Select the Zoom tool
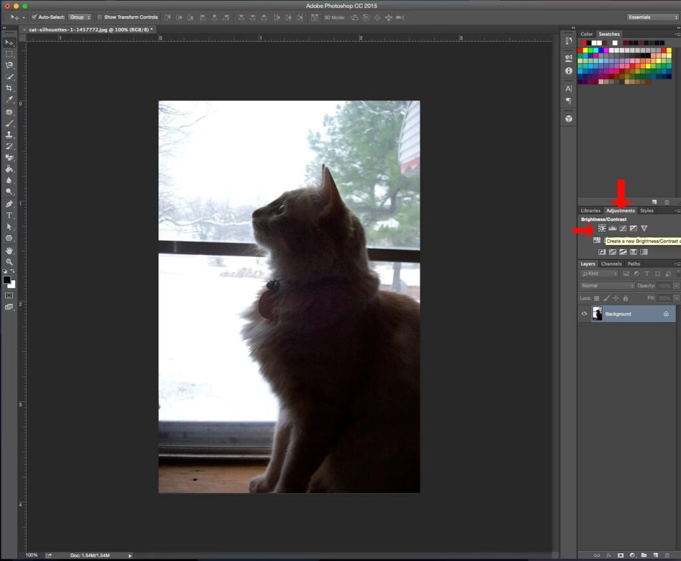681x561 pixels. click(x=9, y=262)
